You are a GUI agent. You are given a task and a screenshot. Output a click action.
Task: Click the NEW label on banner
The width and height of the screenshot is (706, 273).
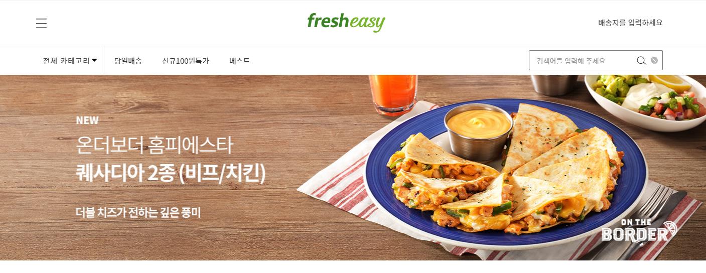tap(87, 120)
